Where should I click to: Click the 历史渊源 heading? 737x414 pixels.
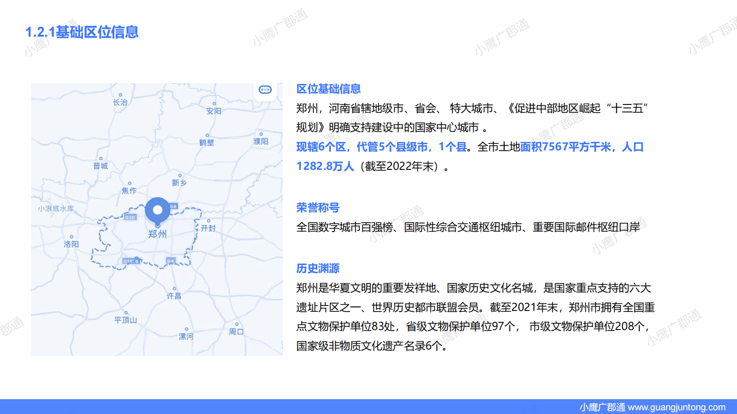point(318,268)
